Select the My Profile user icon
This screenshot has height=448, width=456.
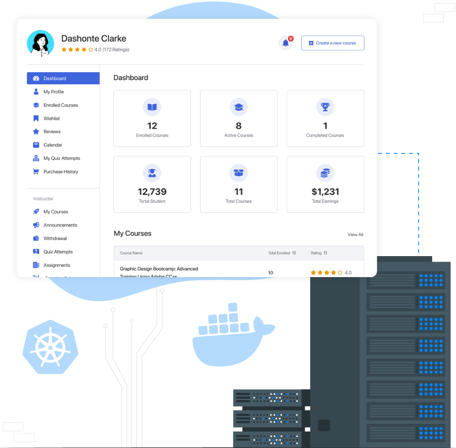click(35, 92)
